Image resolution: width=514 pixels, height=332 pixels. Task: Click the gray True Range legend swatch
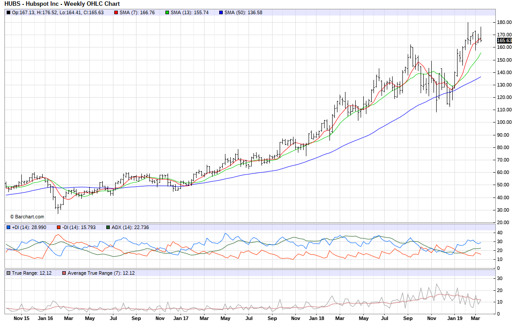8,273
